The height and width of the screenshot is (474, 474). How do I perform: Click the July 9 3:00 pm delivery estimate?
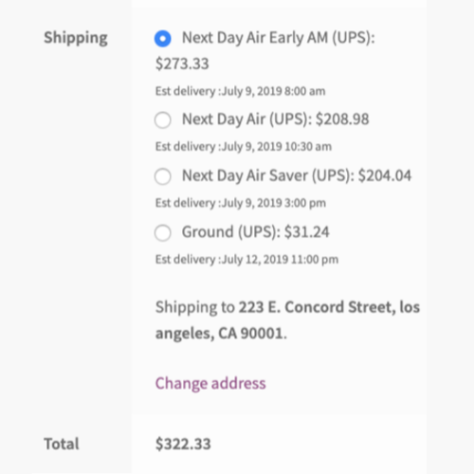[241, 203]
